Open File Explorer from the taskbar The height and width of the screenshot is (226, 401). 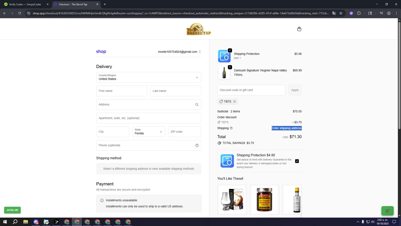pos(26,222)
